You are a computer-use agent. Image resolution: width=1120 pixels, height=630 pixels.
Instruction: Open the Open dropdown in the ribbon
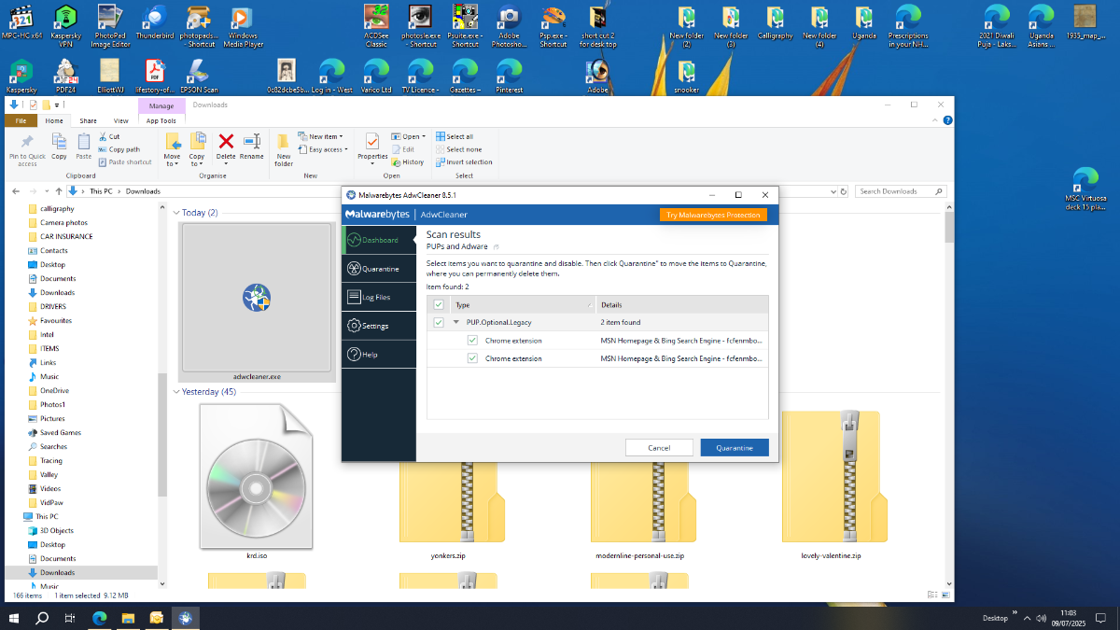[x=408, y=137]
